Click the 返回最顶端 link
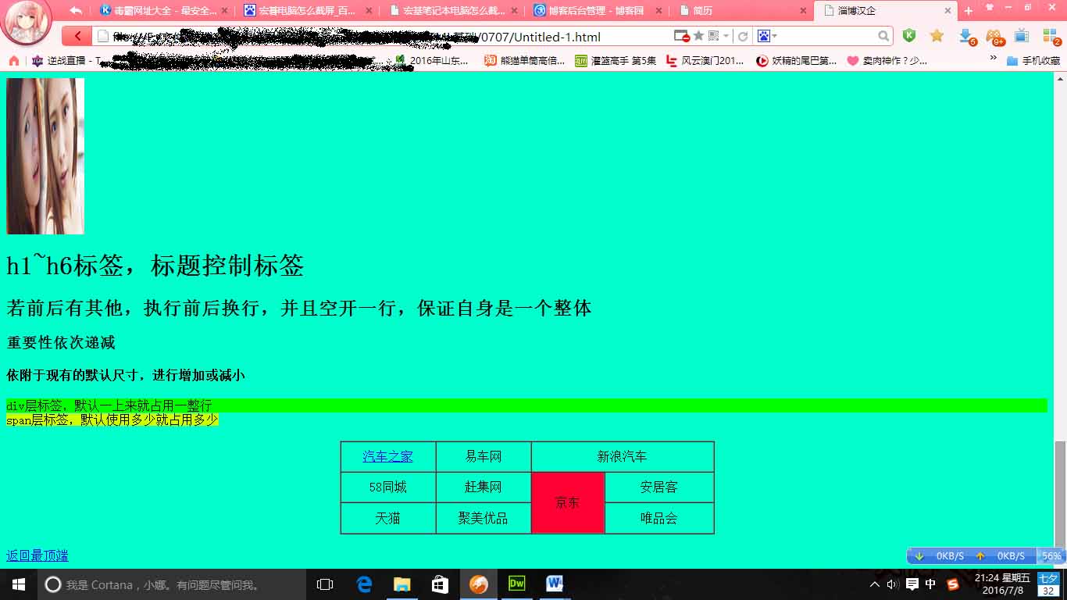 click(x=37, y=555)
